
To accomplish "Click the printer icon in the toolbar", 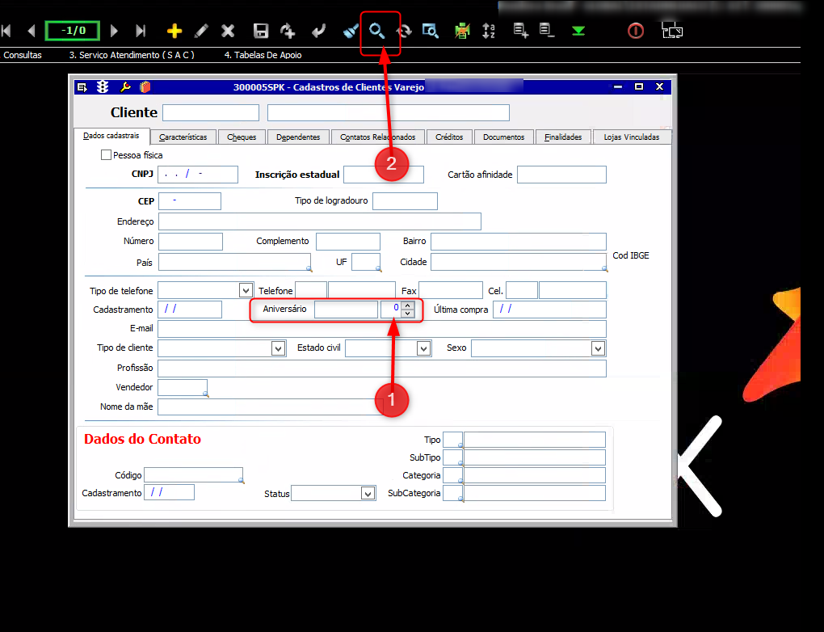I will 462,31.
